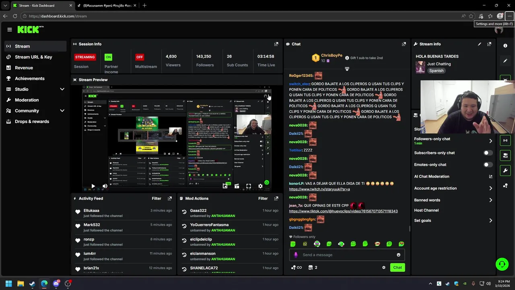Expand the Community sidebar section
Viewport: 515px width, 290px height.
coord(62,111)
